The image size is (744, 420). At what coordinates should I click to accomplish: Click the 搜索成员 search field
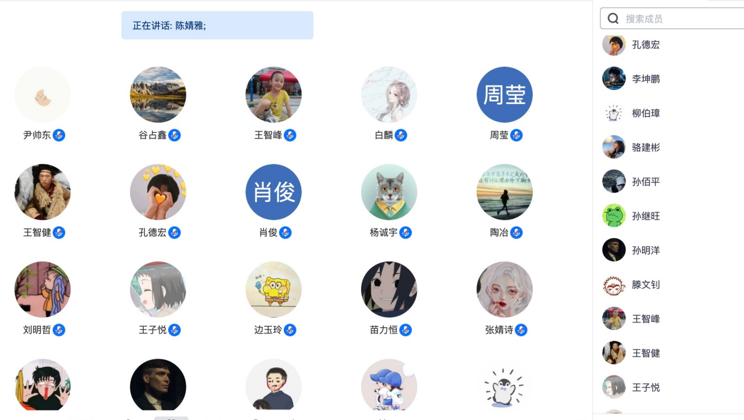672,19
